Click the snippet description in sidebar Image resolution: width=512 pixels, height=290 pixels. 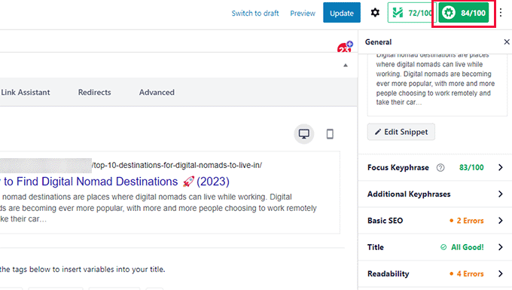click(435, 79)
